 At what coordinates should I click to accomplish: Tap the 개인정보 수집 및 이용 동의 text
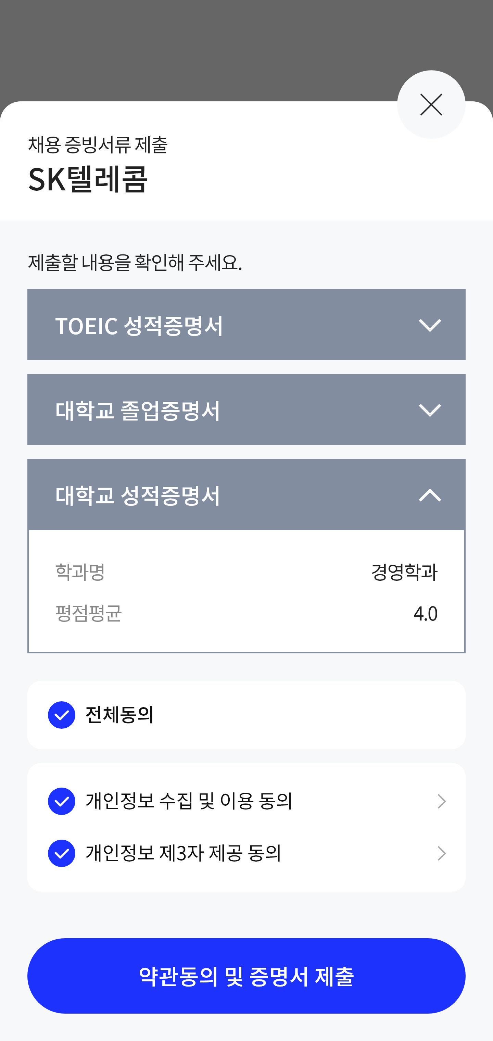coord(189,801)
